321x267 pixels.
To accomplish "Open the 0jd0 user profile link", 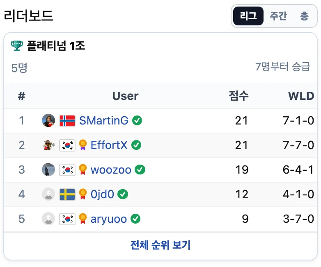I will [102, 194].
